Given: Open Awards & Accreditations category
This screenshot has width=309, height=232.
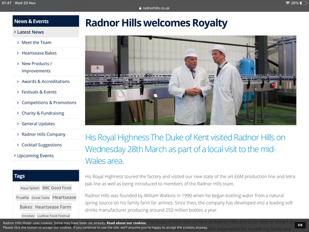Looking at the screenshot, I should tap(45, 81).
